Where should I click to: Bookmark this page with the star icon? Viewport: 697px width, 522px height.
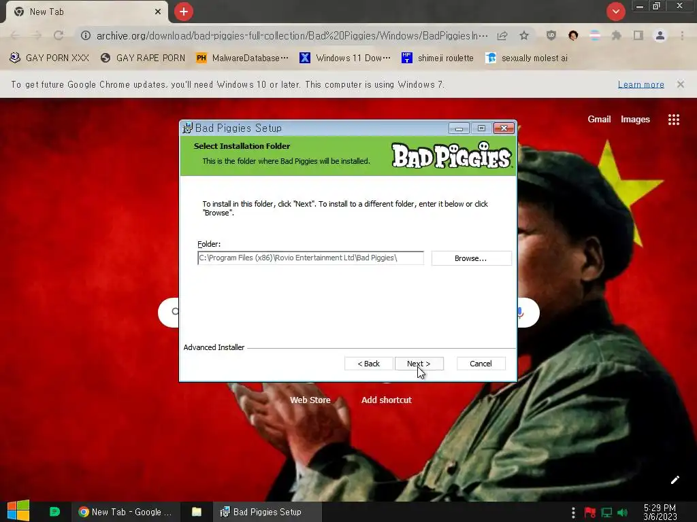(x=524, y=35)
